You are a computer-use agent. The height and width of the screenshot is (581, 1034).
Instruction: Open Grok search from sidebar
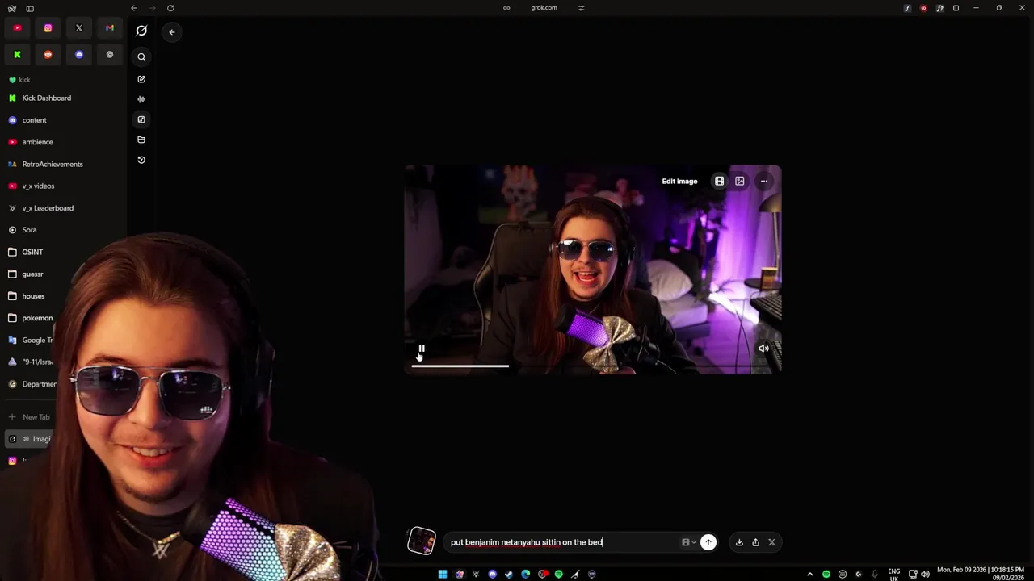pyautogui.click(x=141, y=56)
